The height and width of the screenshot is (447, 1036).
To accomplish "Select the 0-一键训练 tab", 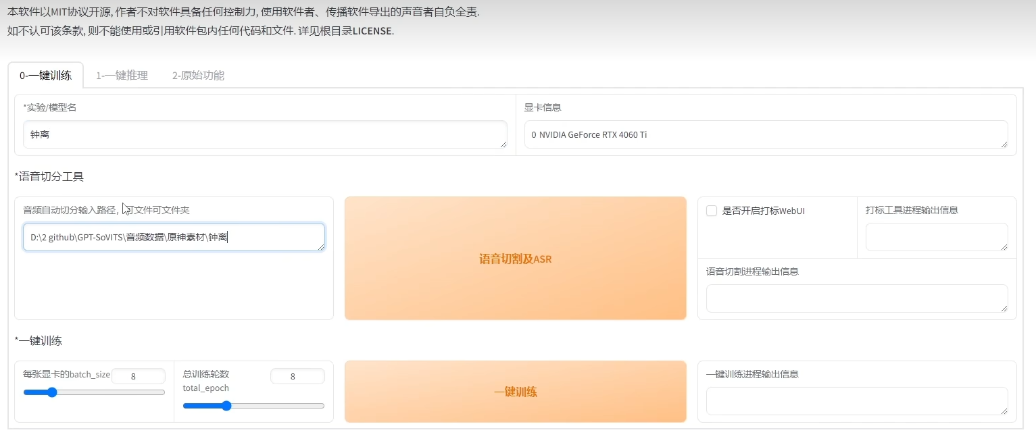I will (45, 76).
